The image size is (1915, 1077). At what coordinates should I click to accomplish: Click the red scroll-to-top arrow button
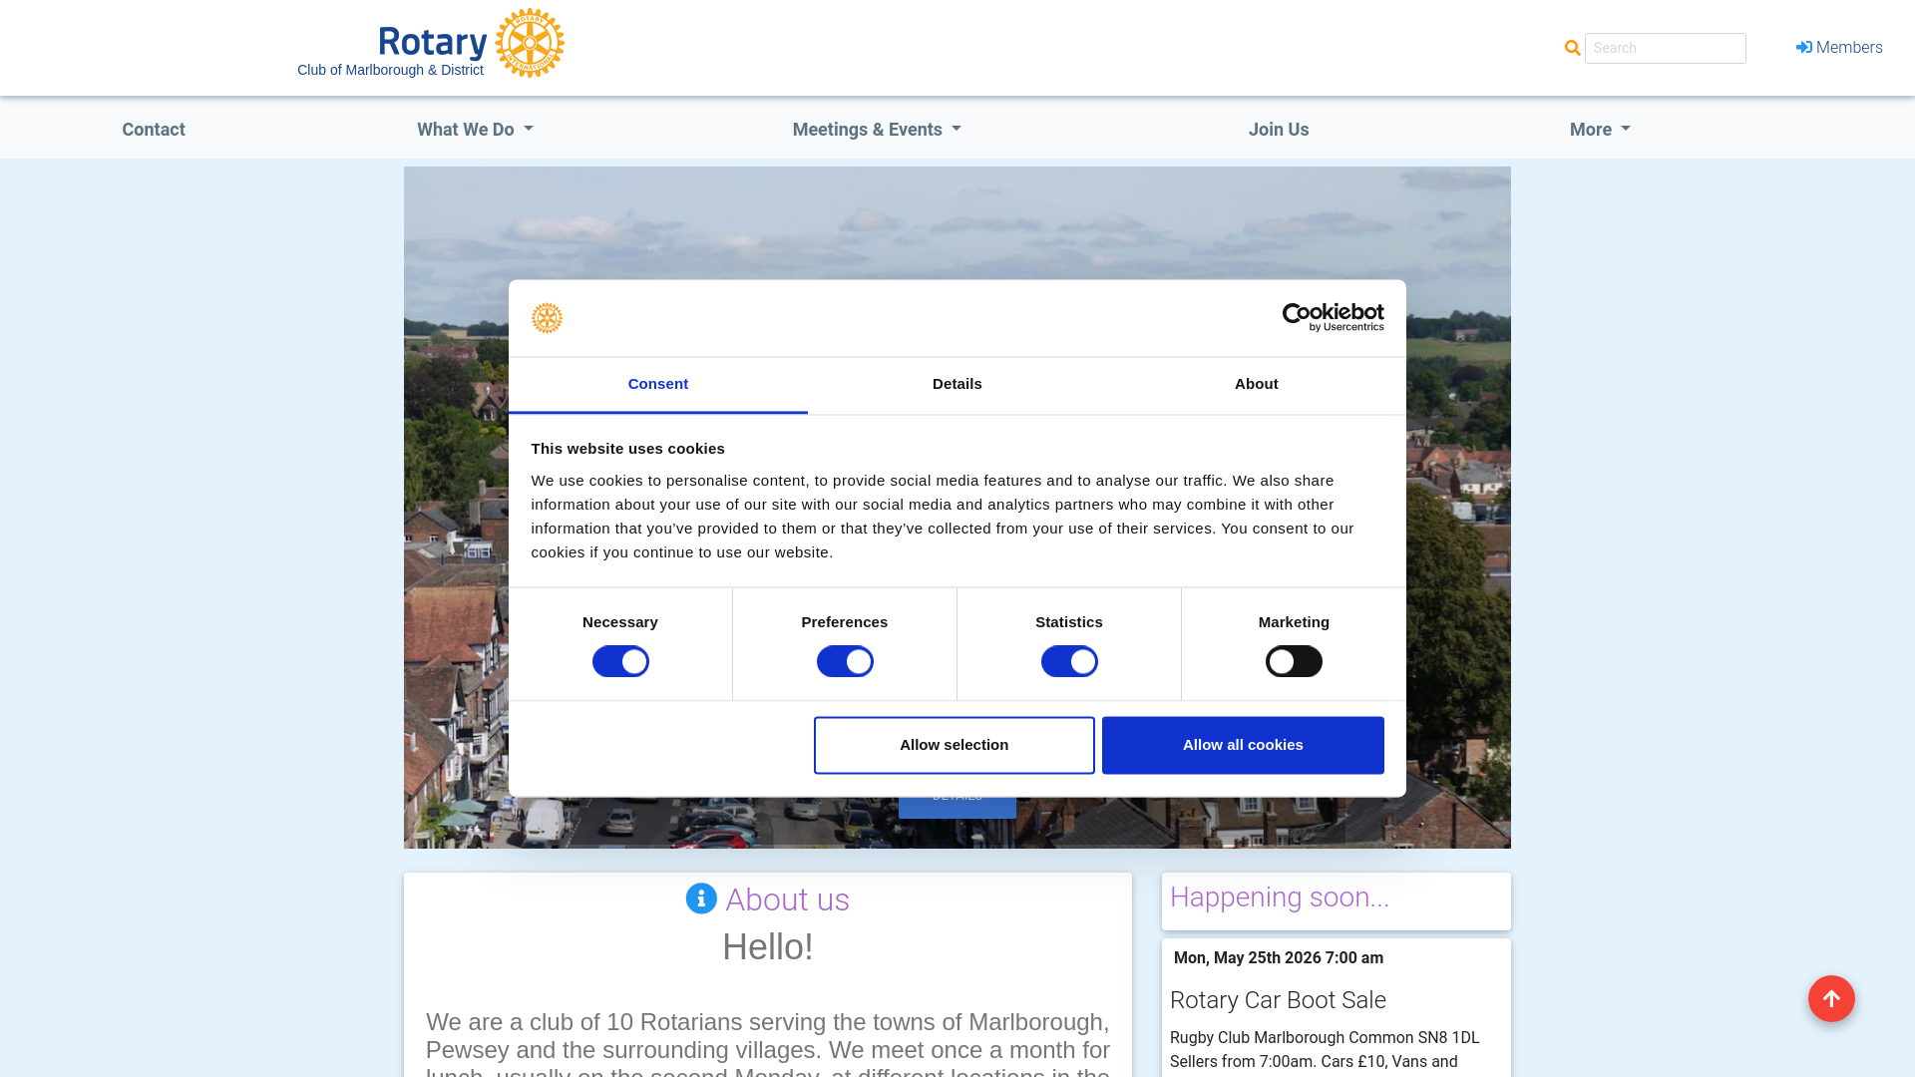tap(1831, 998)
